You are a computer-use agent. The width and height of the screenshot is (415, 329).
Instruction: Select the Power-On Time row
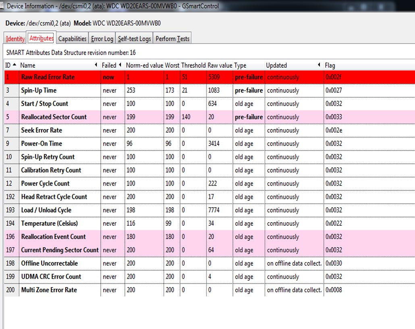210,144
